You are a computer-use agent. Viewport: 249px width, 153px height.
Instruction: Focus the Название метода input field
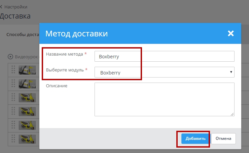point(164,57)
